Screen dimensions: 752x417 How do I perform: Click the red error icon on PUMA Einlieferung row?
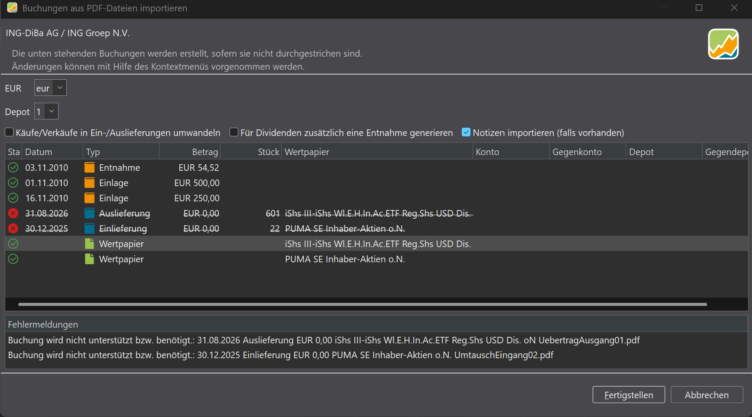click(x=14, y=229)
